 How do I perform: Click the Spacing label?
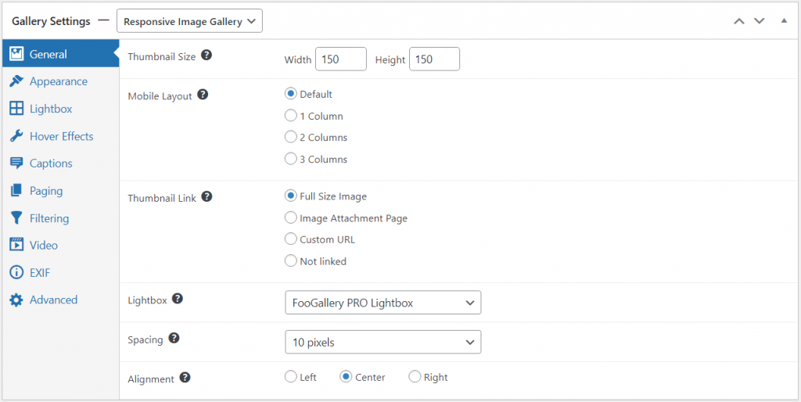tap(145, 339)
